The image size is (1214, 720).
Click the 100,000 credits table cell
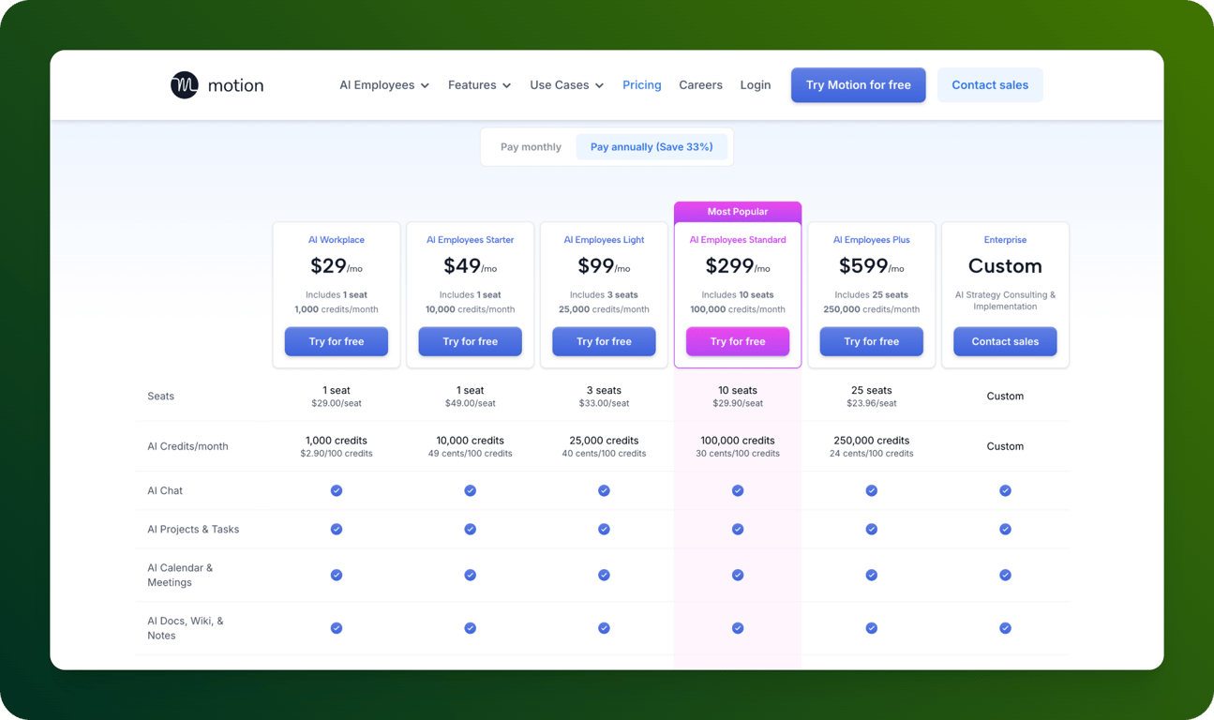[738, 446]
